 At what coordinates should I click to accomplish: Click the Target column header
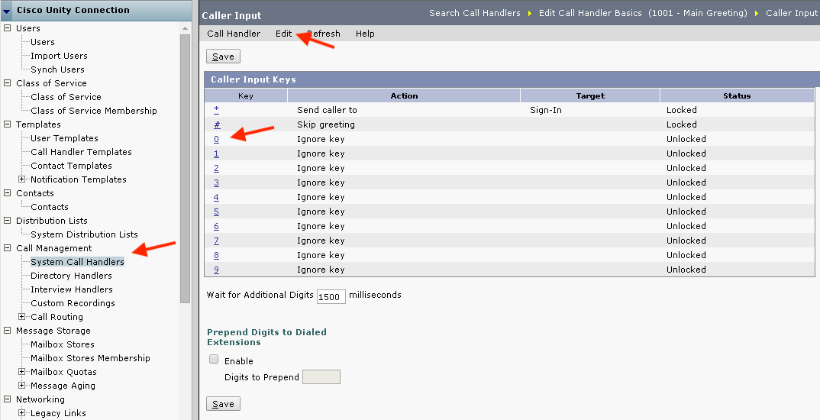pos(590,95)
